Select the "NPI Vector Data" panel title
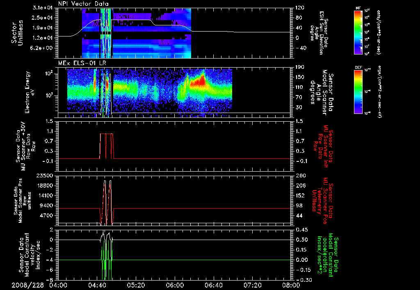This screenshot has height=290, width=420. pyautogui.click(x=83, y=4)
